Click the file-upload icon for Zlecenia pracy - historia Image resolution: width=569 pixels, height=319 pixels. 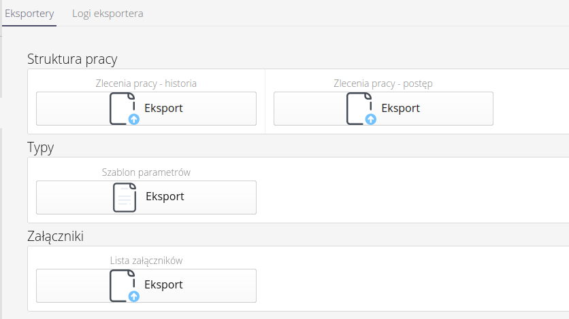123,107
